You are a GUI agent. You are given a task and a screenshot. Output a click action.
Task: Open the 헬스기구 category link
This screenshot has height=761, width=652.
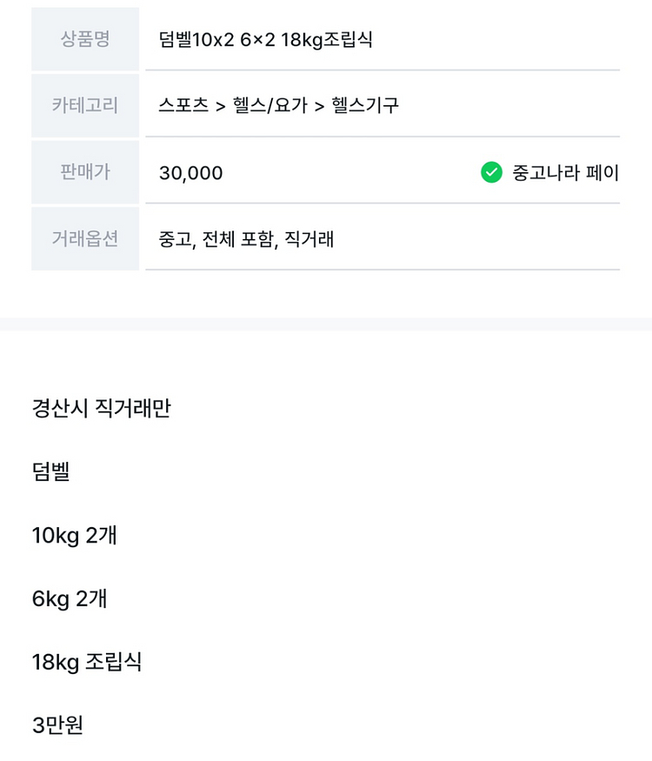pos(365,105)
